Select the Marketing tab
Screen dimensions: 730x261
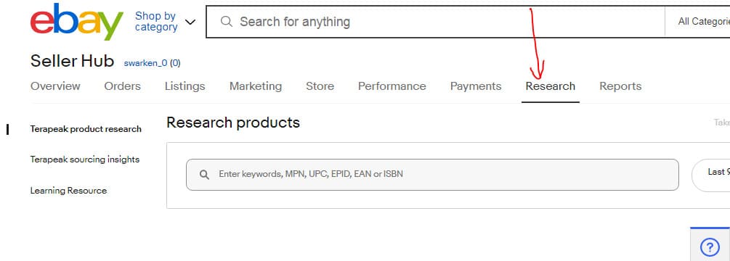[x=256, y=86]
